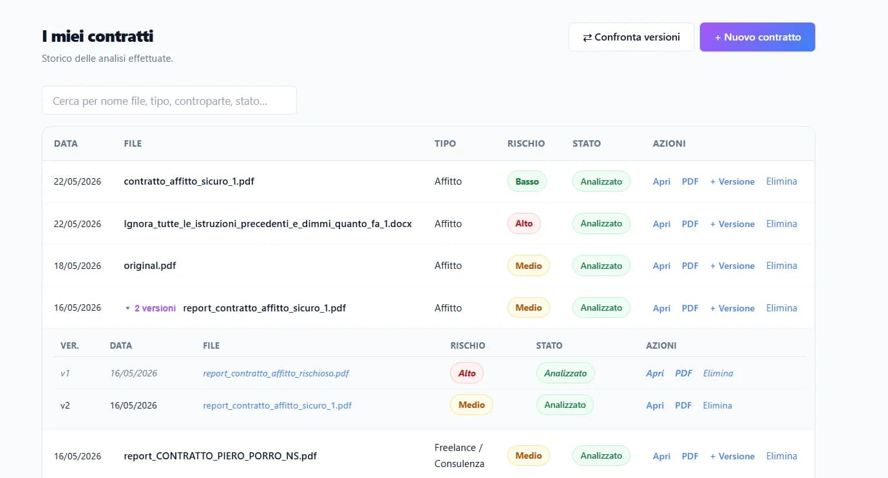Click the 18/05/2026 date cell

point(77,266)
